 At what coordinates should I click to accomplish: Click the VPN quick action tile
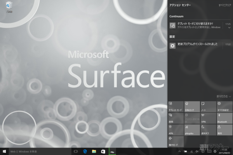[208, 117]
